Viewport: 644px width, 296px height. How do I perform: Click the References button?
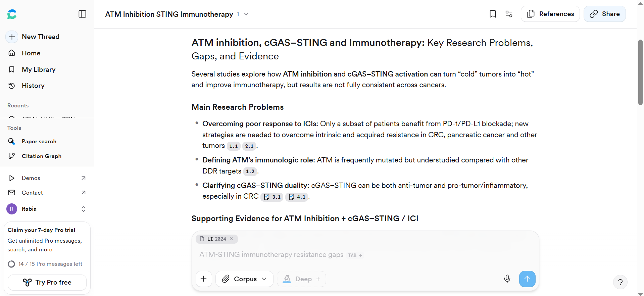tap(550, 14)
